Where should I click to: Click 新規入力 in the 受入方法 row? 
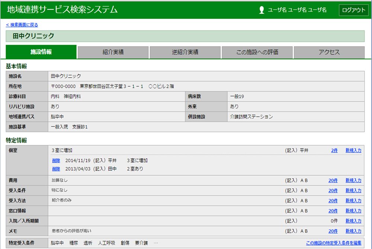point(353,201)
